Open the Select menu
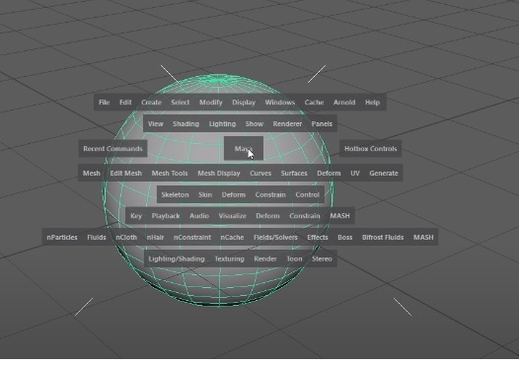 click(x=180, y=103)
